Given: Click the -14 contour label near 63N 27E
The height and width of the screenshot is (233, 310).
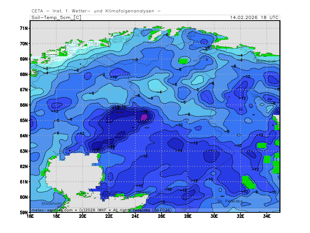Looking at the screenshot, I should (179, 151).
